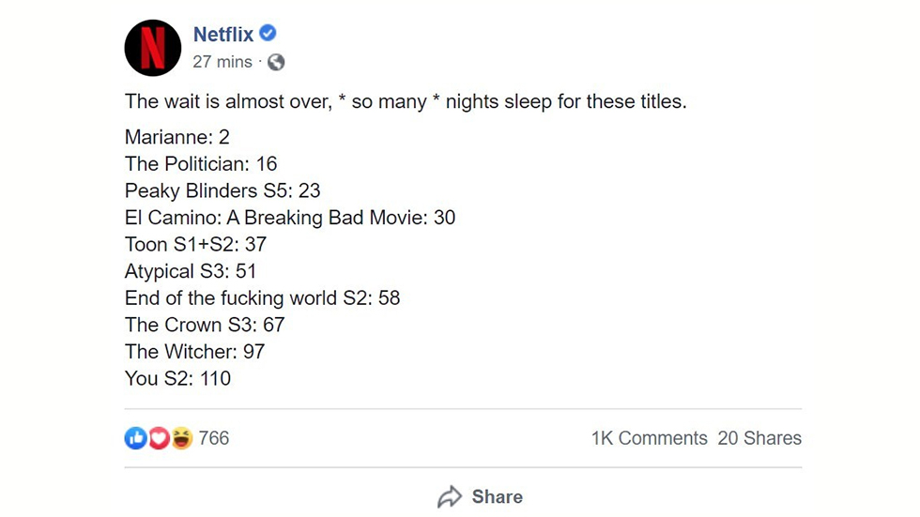
Task: Click The Witcher: 97 line
Action: tap(195, 352)
